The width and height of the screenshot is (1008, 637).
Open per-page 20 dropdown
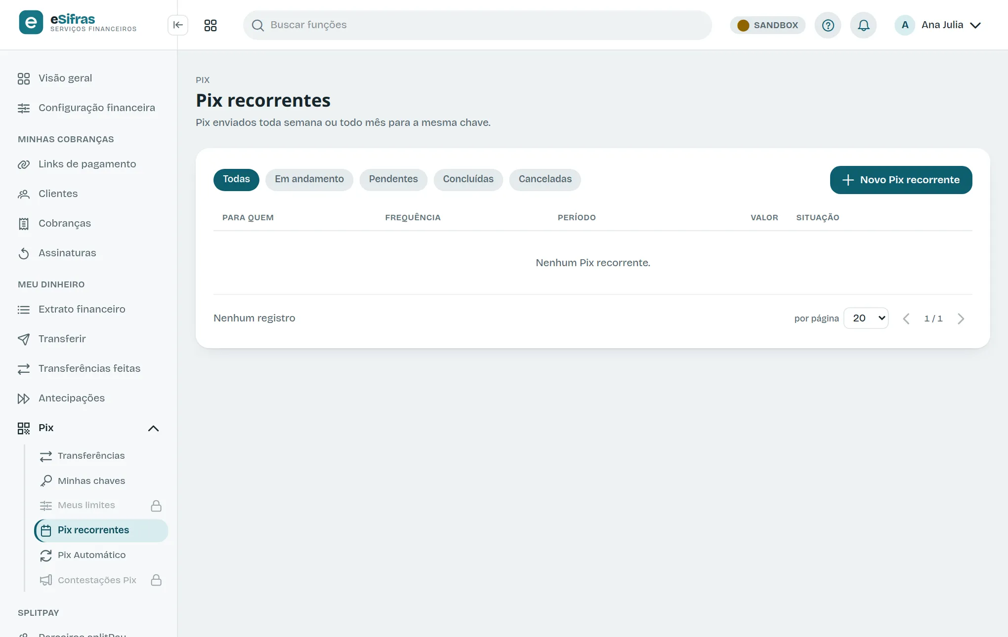[866, 318]
